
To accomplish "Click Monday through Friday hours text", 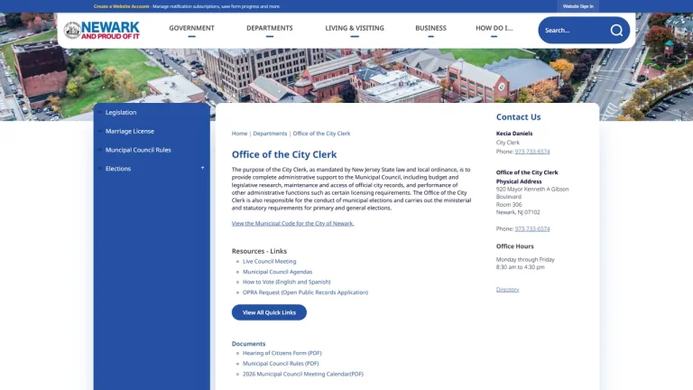I will click(525, 260).
